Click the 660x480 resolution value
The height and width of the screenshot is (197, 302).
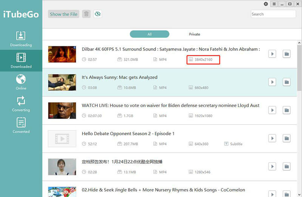[202, 88]
